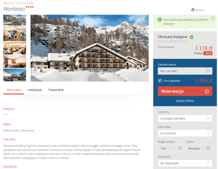218x169 pixels.
Task: Open the Wyżywienie meal plan dropdown
Action: pyautogui.click(x=185, y=163)
